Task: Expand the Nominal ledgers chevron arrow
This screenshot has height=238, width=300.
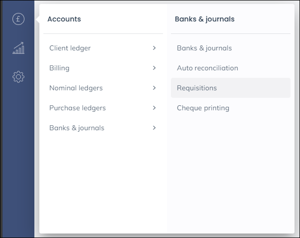Action: tap(154, 88)
